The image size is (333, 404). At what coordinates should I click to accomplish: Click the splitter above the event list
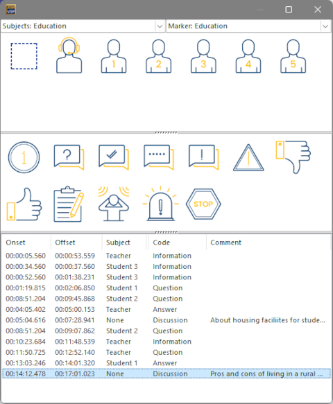pos(166,232)
